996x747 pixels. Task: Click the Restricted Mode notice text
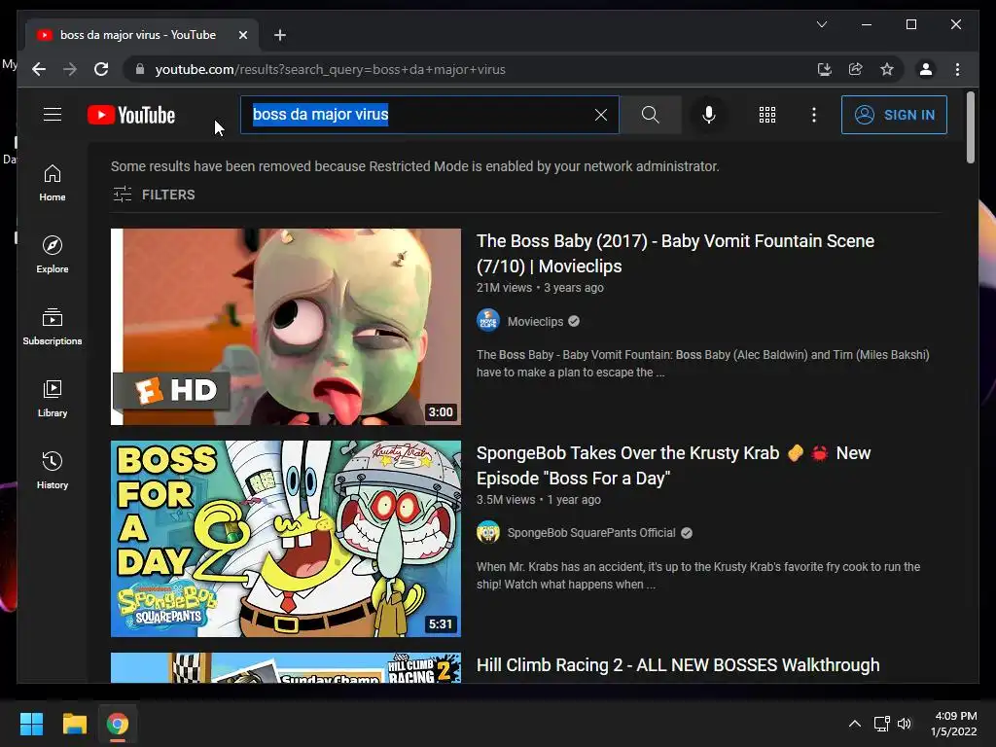point(414,166)
